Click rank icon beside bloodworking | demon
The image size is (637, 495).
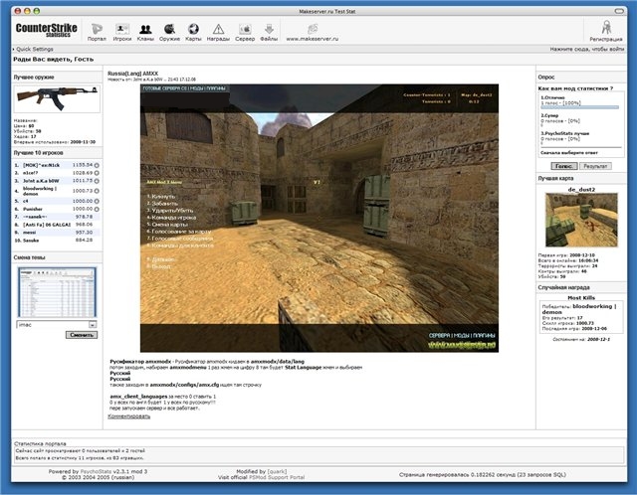coord(97,191)
